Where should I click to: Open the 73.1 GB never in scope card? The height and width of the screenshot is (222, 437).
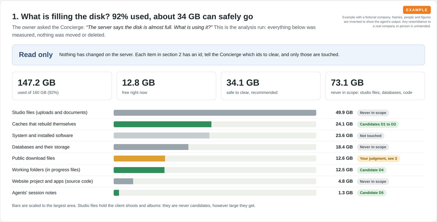(375, 86)
